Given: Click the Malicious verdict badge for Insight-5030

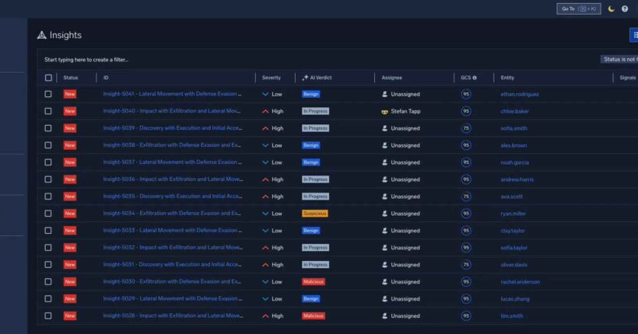Looking at the screenshot, I should click(314, 282).
